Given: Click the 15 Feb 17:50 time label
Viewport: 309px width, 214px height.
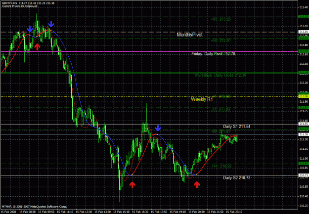Looking at the screenshot, I should point(159,212).
